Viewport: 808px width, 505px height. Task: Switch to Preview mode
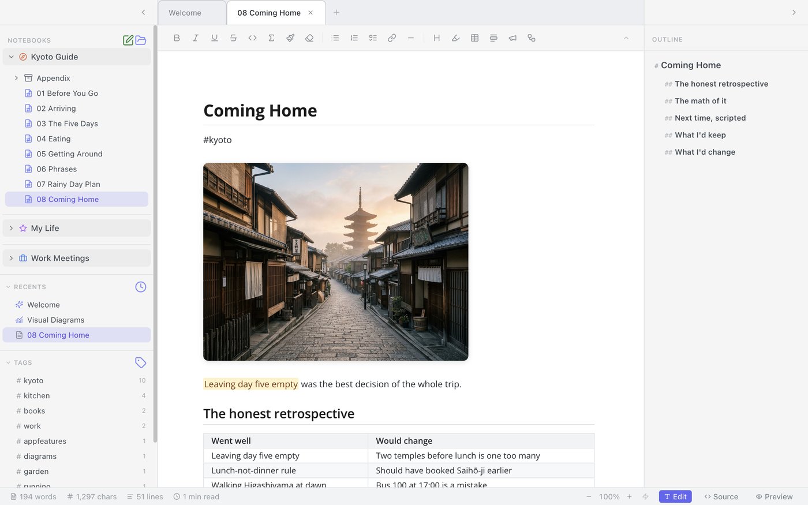point(775,496)
